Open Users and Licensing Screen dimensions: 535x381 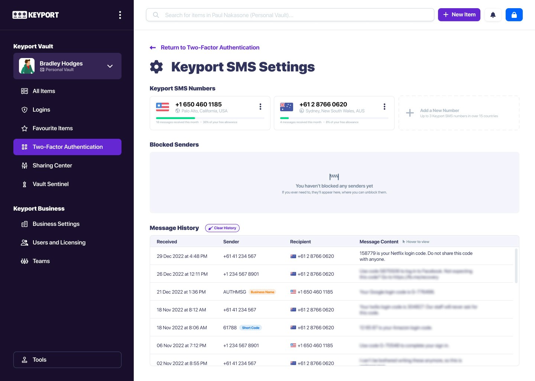pyautogui.click(x=67, y=243)
